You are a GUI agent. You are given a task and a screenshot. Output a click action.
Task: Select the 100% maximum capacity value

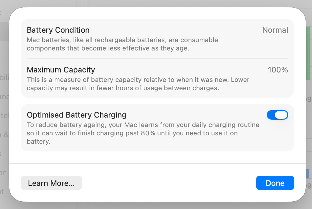click(x=278, y=70)
